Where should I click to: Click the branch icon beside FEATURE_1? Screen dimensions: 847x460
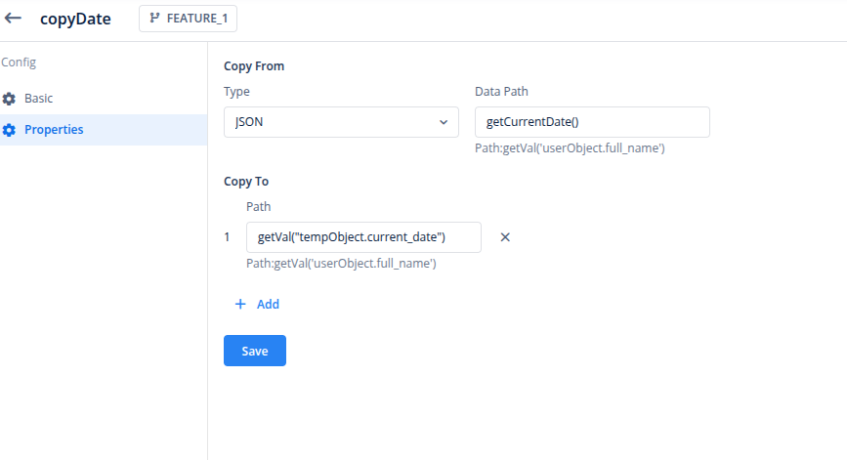(154, 19)
